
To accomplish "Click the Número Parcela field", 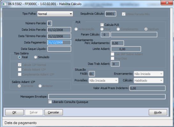I will point(49,23).
